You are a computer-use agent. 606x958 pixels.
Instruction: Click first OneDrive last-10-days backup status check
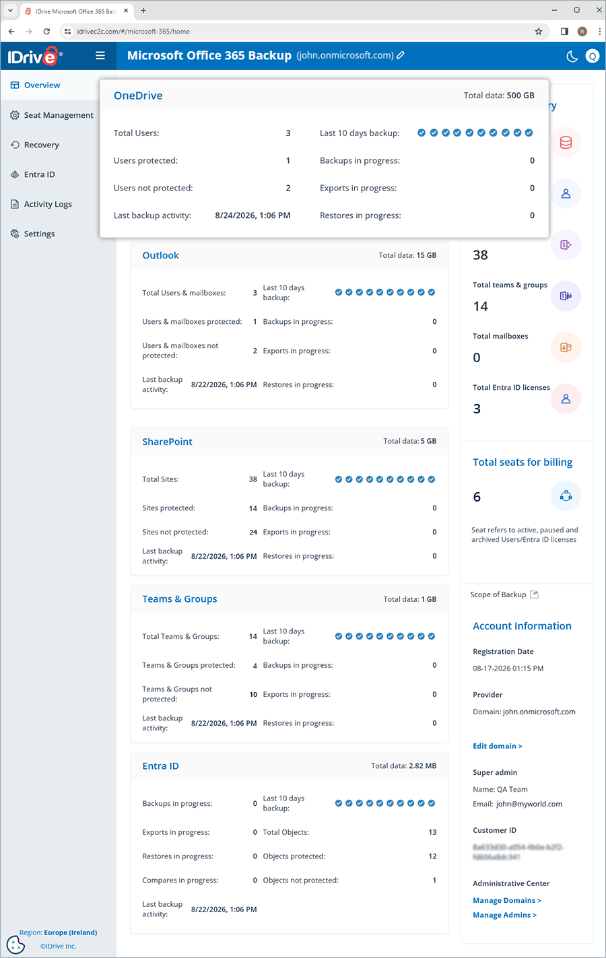tap(422, 133)
